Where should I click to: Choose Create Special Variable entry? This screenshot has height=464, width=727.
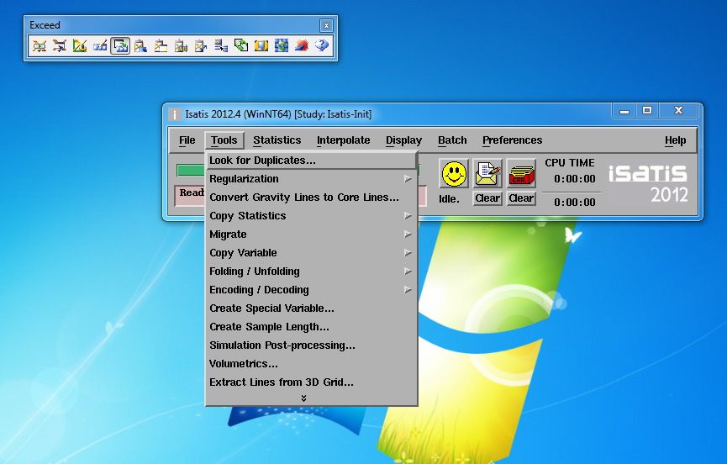(311, 308)
